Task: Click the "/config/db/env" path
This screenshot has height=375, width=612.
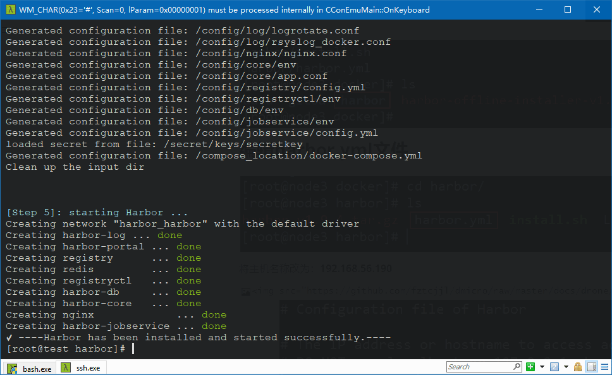Action: point(240,110)
